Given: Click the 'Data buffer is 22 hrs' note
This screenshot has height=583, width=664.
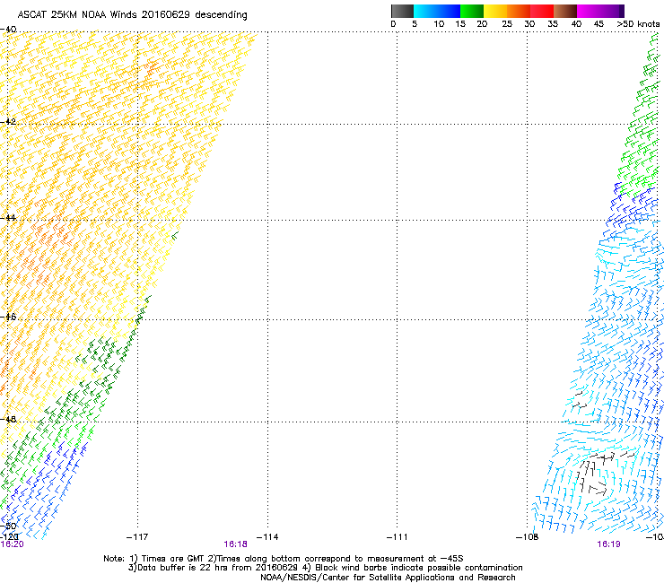Looking at the screenshot, I should click(325, 568).
